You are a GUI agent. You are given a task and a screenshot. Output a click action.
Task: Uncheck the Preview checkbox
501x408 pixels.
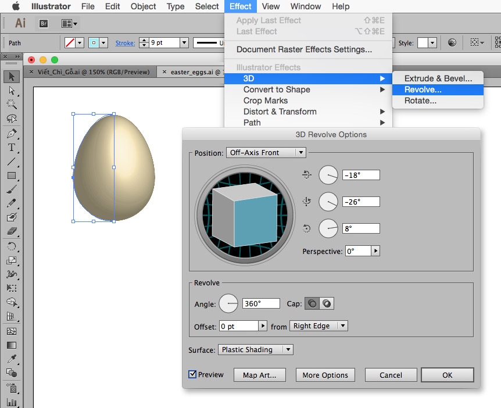(x=193, y=375)
